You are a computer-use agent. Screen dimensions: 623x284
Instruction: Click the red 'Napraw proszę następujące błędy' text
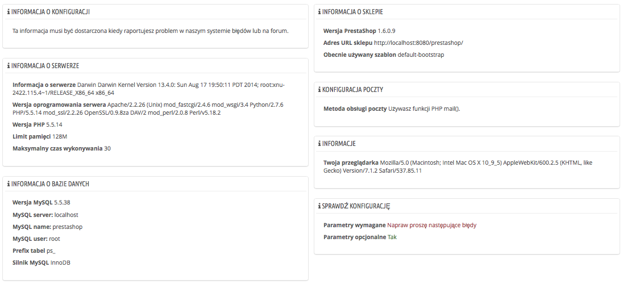(x=432, y=225)
